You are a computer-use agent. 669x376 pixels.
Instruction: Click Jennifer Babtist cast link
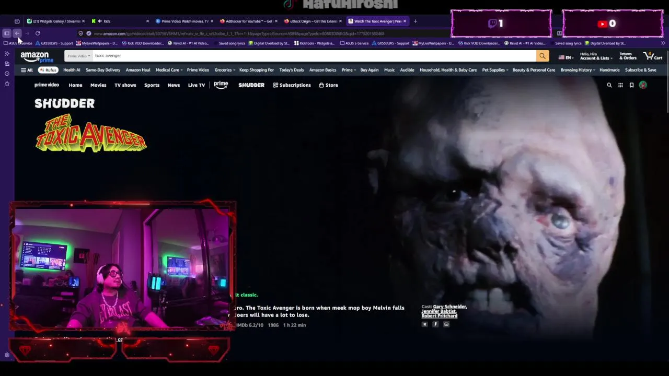click(x=440, y=311)
